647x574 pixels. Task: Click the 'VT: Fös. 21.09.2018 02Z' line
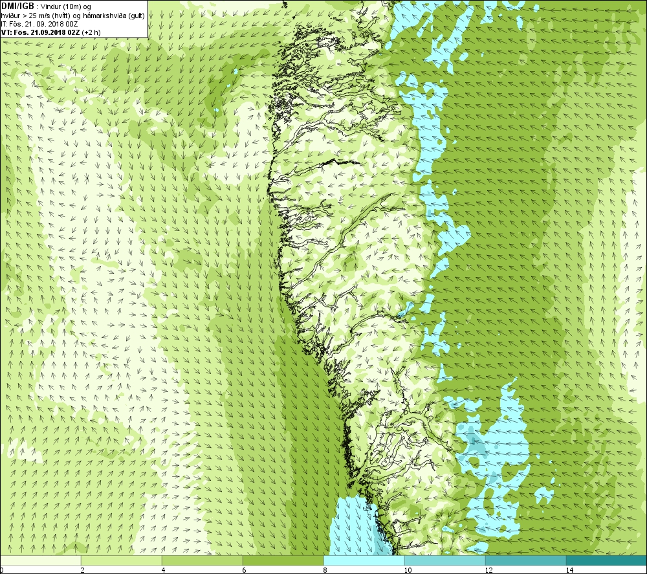(x=40, y=32)
